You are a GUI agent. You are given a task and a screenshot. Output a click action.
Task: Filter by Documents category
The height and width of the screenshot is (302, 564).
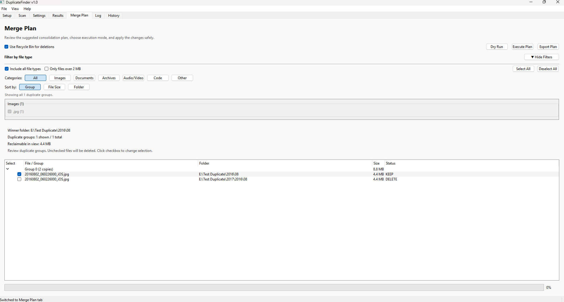[x=84, y=78]
